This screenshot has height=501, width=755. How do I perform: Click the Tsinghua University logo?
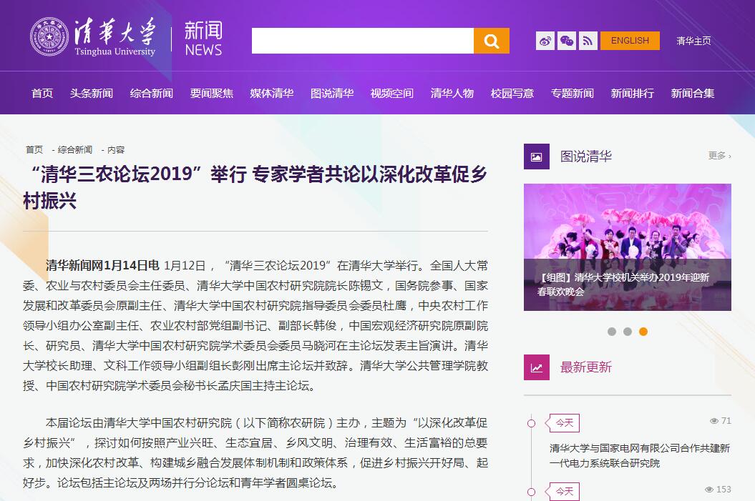click(93, 37)
